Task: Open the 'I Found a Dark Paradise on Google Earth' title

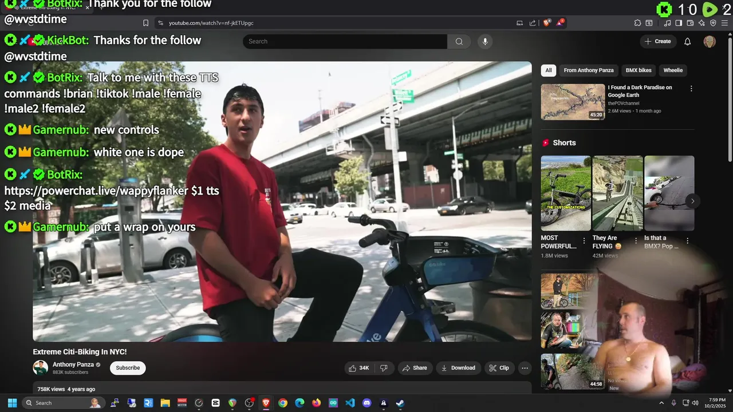Action: tap(640, 92)
